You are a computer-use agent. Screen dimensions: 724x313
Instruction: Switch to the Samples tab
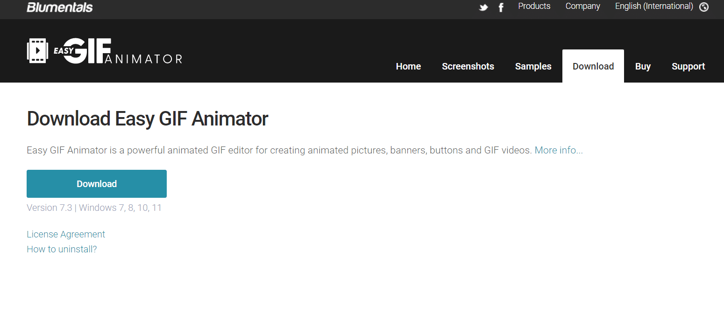pos(533,66)
